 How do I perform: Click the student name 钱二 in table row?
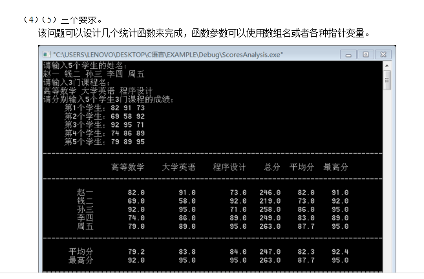tap(85, 201)
